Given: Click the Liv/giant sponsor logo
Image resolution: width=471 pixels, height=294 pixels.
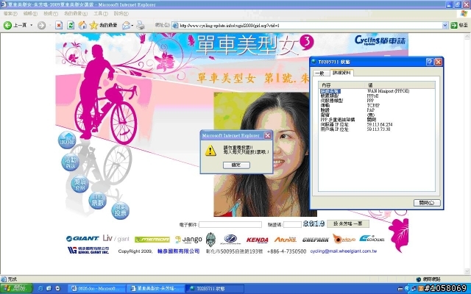Looking at the screenshot, I should [x=116, y=238].
